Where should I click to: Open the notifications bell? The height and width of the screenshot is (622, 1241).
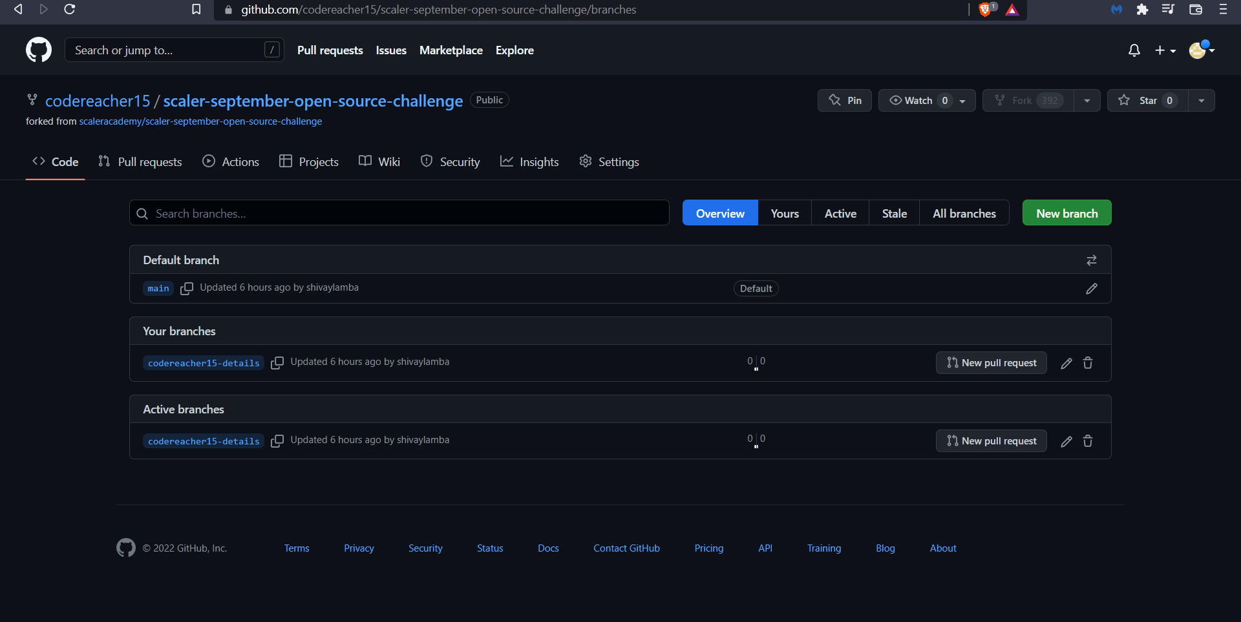(x=1134, y=50)
